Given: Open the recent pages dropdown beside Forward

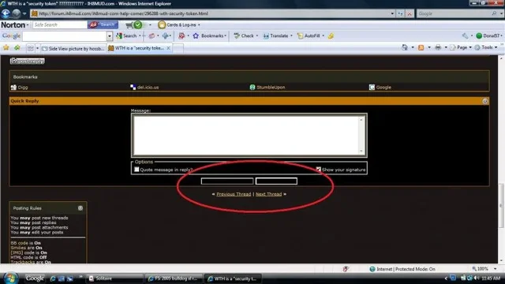Looking at the screenshot, I should [x=24, y=13].
